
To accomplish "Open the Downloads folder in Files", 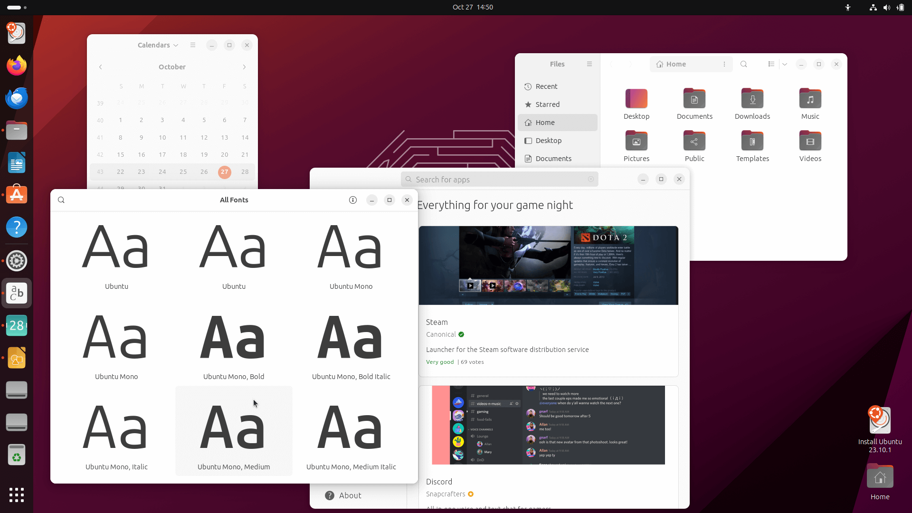I will 752,99.
